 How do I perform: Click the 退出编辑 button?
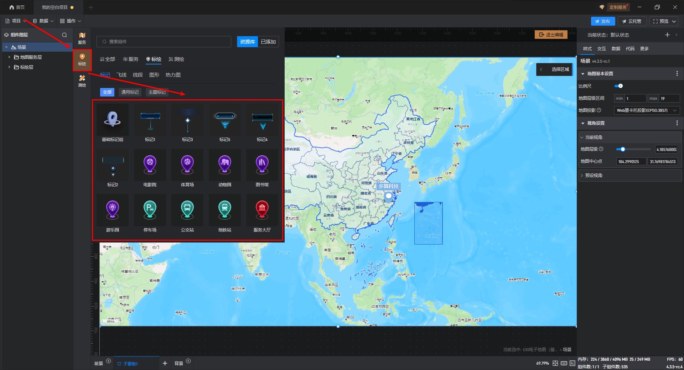pos(551,35)
